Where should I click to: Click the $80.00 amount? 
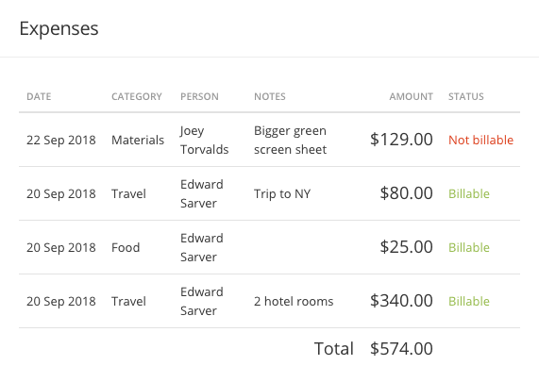point(406,193)
